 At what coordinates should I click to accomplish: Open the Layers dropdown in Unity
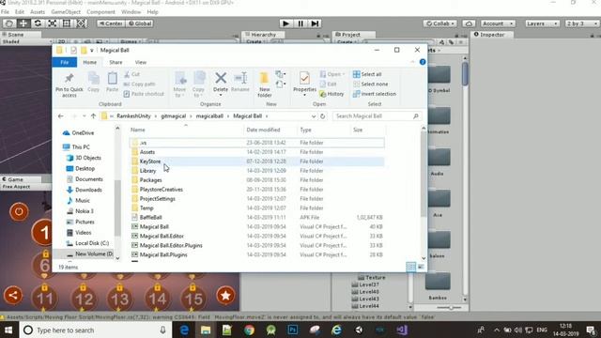542,23
